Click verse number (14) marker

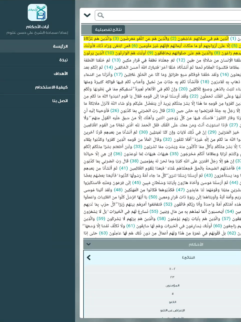(x=109, y=67)
